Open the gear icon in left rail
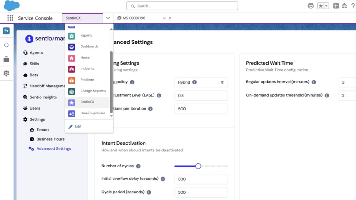 click(x=6, y=73)
